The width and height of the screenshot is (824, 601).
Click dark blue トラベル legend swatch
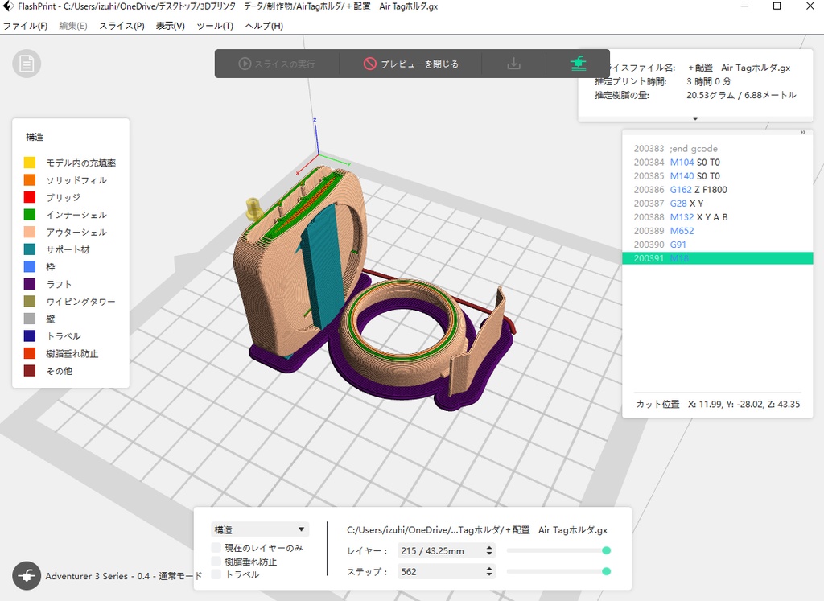click(x=30, y=335)
